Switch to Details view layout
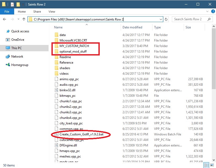The height and width of the screenshot is (168, 216). click(x=206, y=165)
